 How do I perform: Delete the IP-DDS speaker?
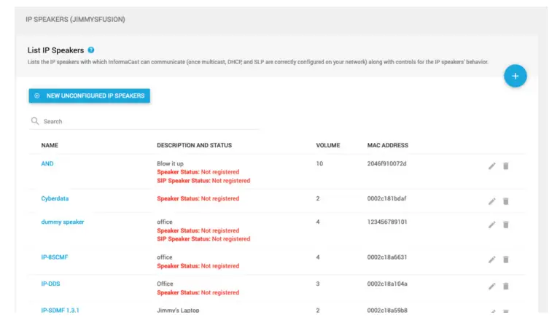pos(506,287)
